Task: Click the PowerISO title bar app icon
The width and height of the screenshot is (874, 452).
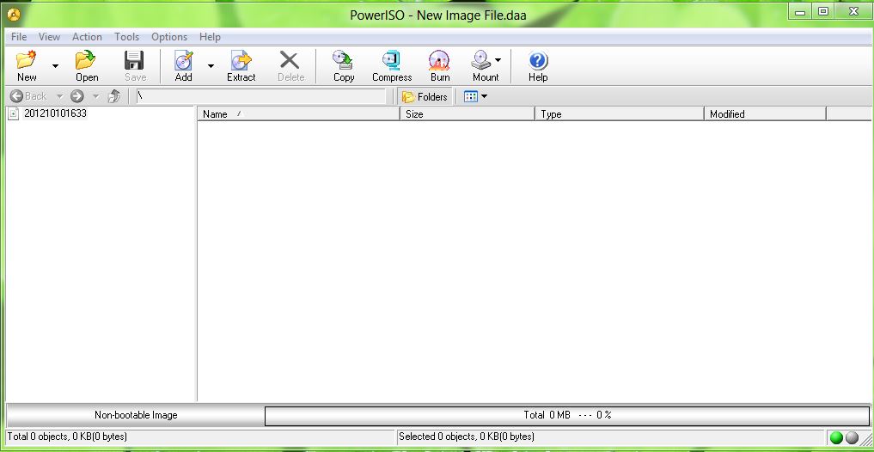Action: click(14, 15)
